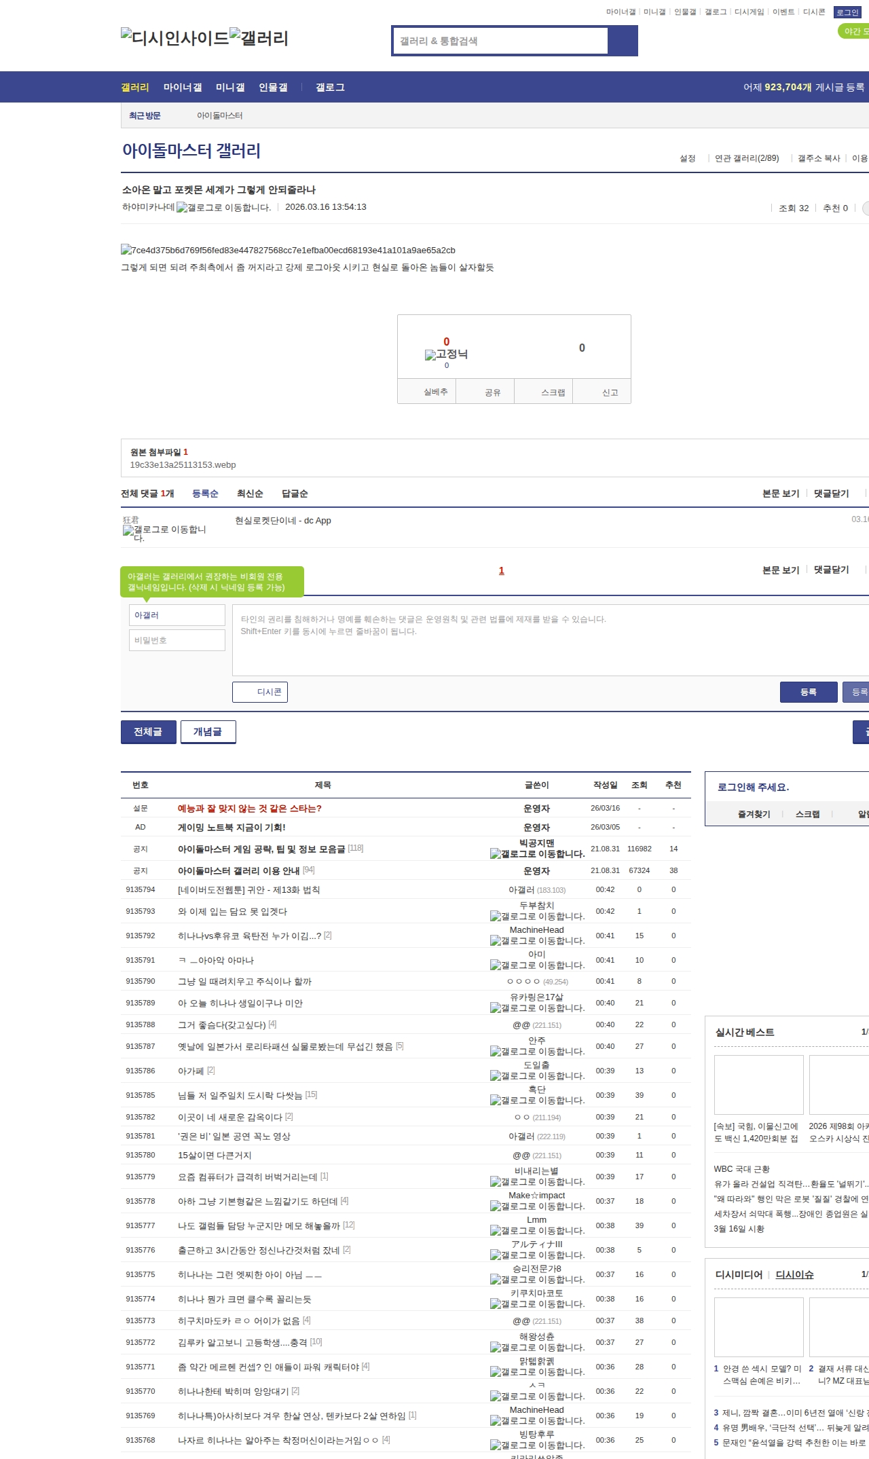The image size is (869, 1459).
Task: Click the gallog icon under 두부참치
Action: click(x=537, y=917)
